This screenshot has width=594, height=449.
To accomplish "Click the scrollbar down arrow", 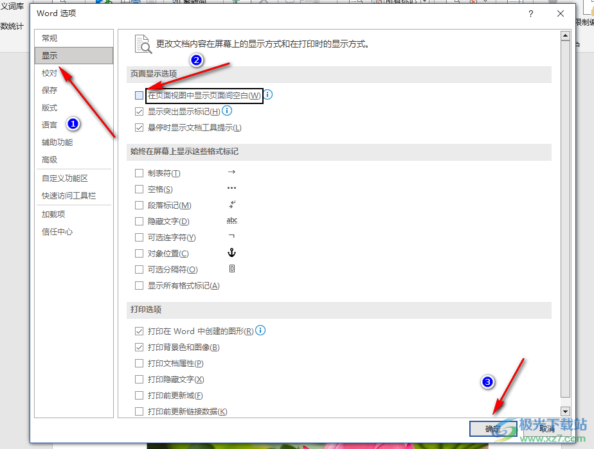I will click(565, 411).
